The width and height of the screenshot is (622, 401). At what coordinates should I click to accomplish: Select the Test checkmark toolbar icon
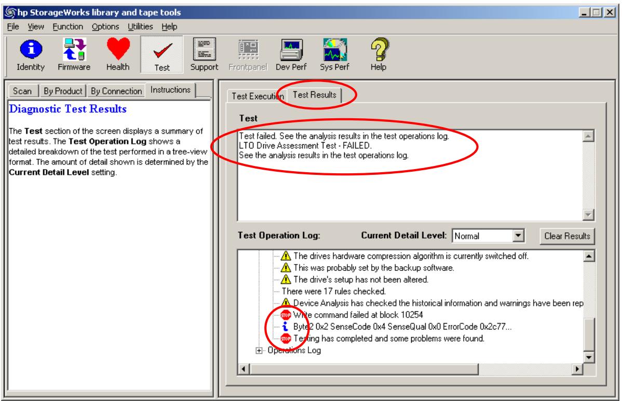coord(162,55)
